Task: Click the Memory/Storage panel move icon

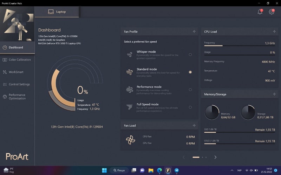Action: point(274,94)
